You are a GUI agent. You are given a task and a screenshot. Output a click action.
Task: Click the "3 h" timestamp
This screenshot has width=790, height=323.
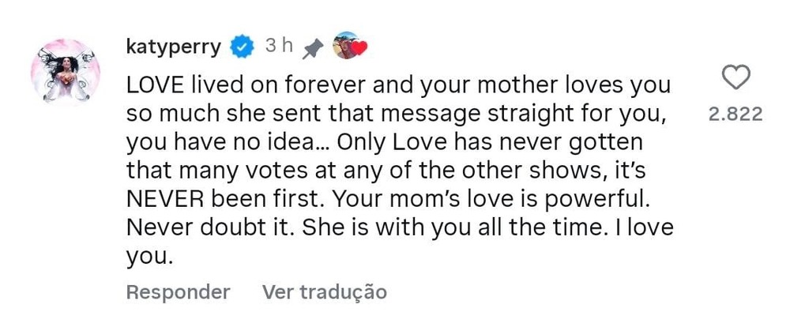click(278, 46)
